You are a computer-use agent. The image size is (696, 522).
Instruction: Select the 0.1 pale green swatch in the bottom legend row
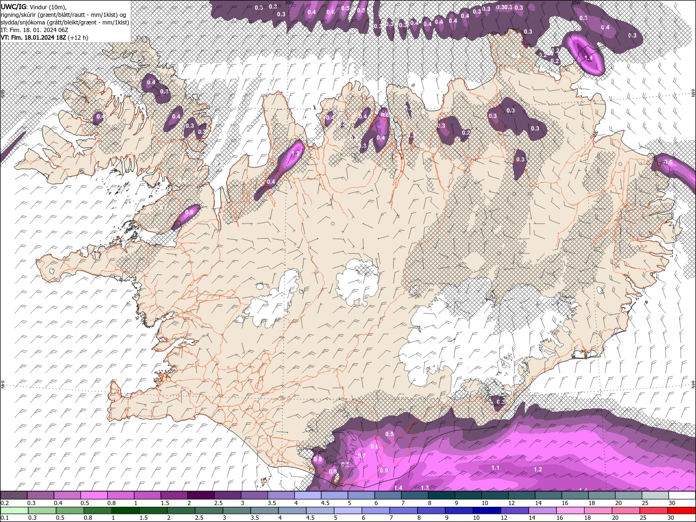pyautogui.click(x=14, y=511)
